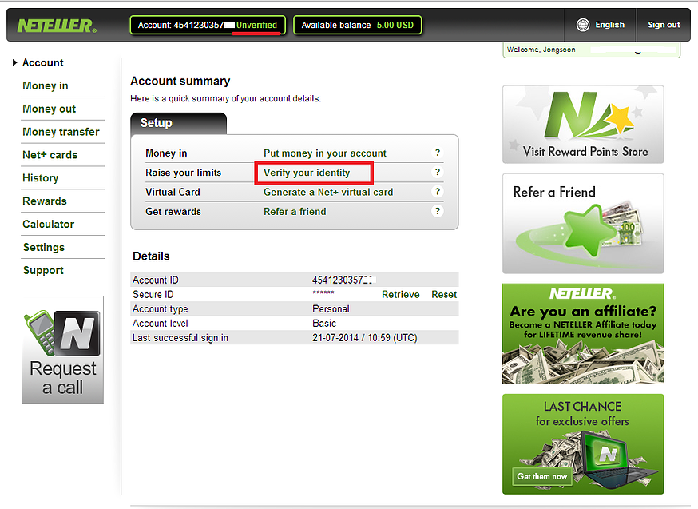Screen dimensions: 698x509
Task: Open help icon for Money in row
Action: pos(438,153)
